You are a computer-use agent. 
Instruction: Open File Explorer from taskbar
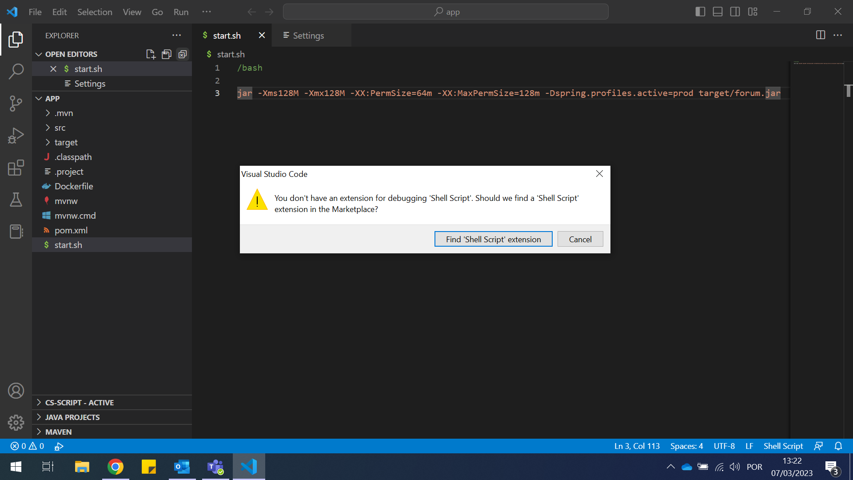coord(82,467)
